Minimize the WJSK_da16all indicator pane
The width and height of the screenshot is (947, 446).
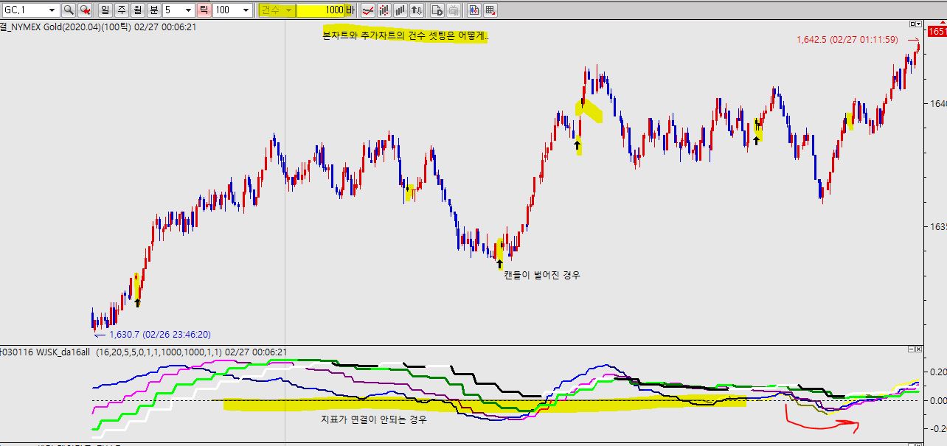click(x=912, y=347)
